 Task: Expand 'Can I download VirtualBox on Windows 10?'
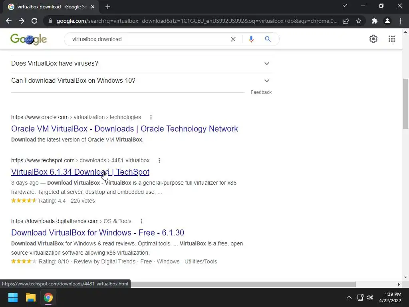(141, 81)
